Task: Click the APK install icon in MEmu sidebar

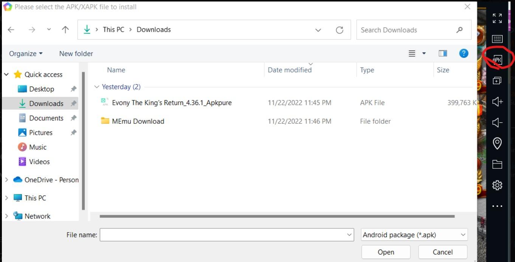Action: click(x=497, y=60)
